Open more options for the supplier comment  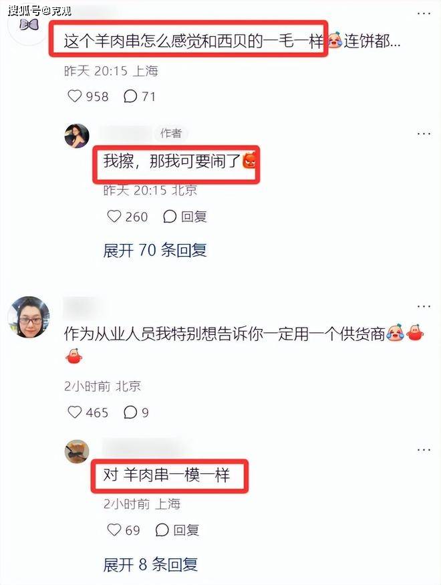[x=424, y=306]
